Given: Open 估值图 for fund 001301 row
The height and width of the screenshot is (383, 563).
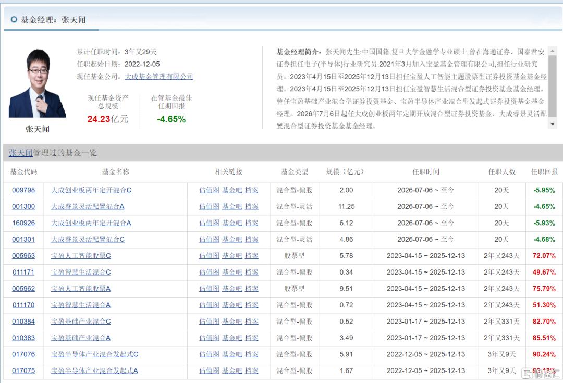Looking at the screenshot, I should [x=209, y=239].
